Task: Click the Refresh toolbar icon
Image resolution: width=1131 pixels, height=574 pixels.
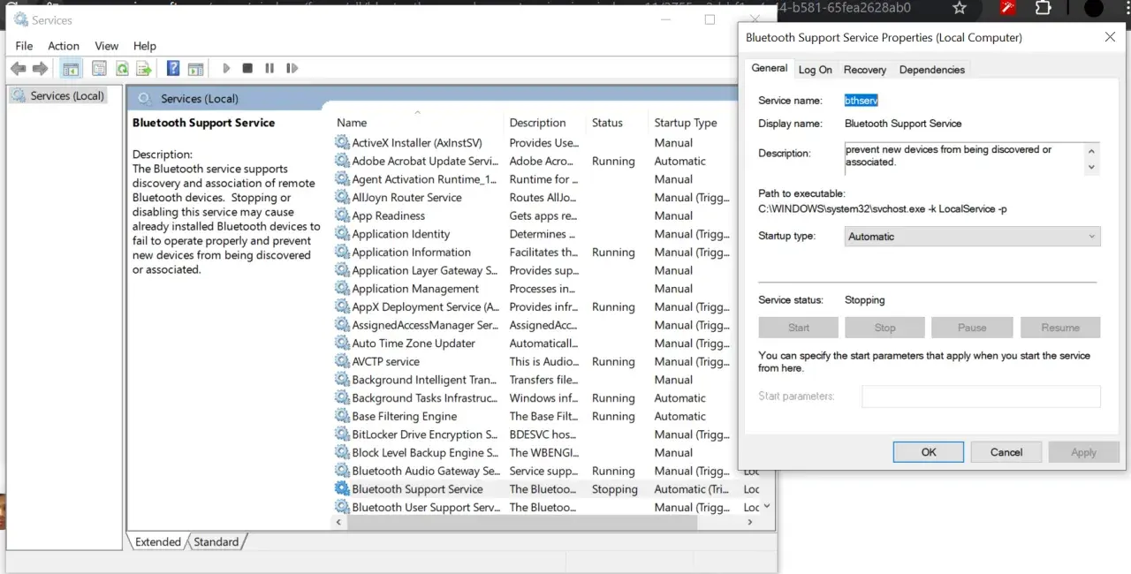Action: (x=122, y=69)
